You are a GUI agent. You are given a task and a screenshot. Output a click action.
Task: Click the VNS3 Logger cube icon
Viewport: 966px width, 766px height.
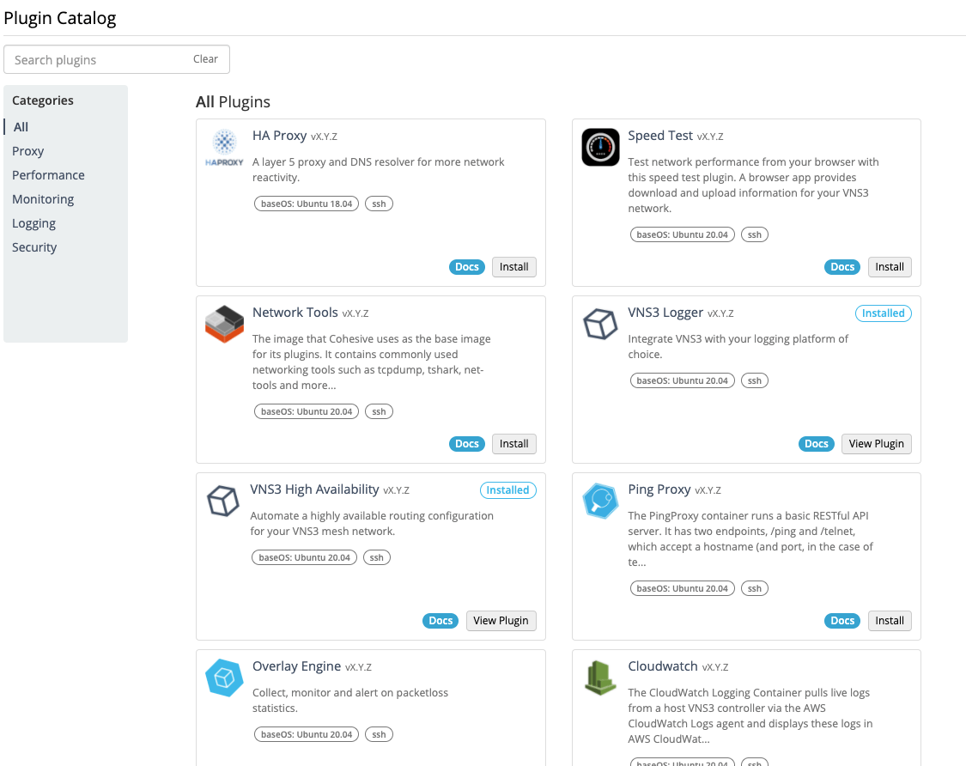(x=601, y=324)
